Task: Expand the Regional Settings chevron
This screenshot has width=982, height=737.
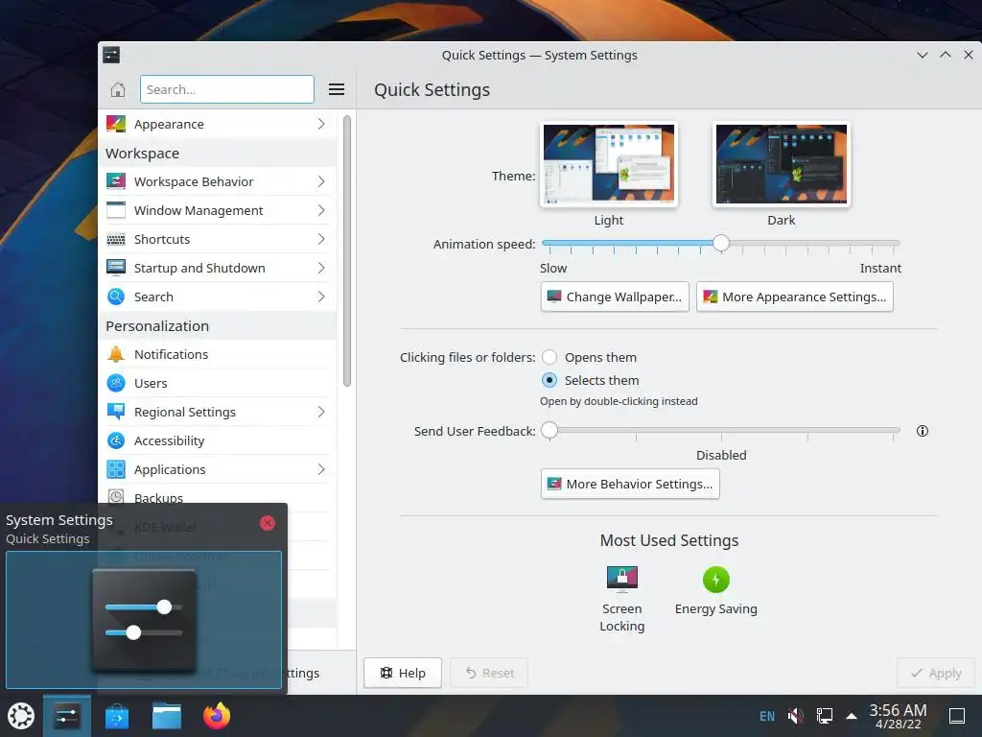Action: [x=321, y=412]
